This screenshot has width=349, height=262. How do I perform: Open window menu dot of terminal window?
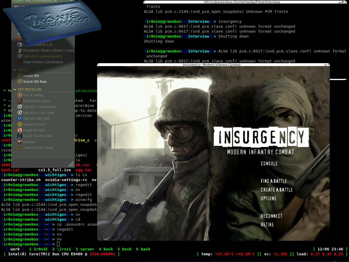[x=145, y=2]
